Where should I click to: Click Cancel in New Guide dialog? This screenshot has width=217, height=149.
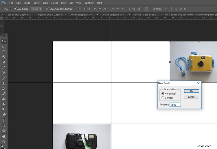click(192, 97)
